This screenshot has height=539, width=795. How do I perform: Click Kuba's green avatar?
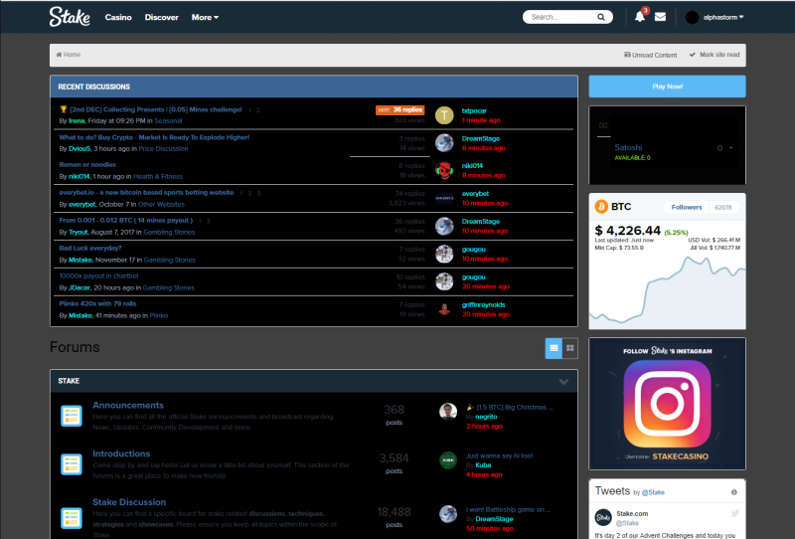448,460
